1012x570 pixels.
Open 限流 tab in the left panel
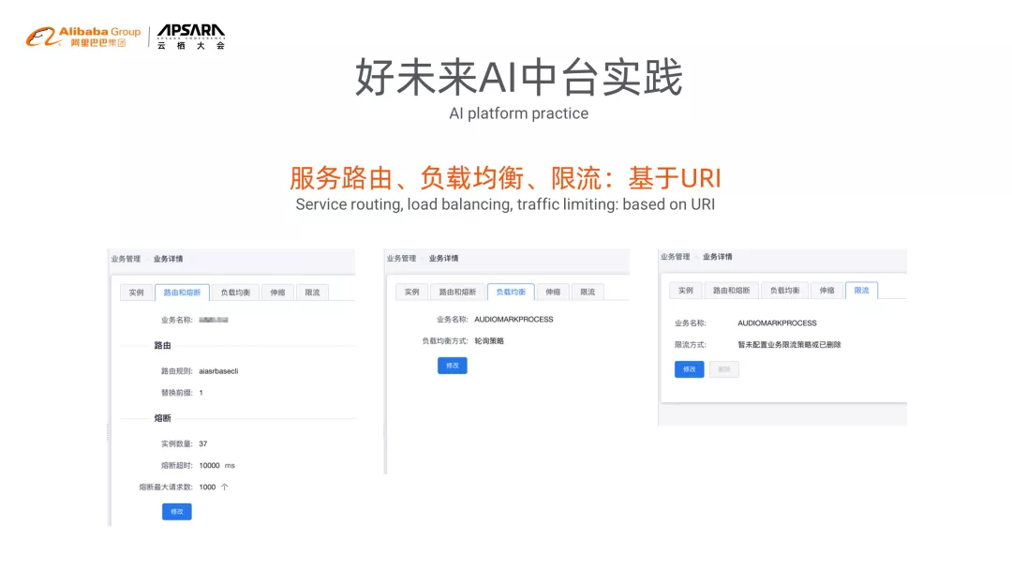[x=312, y=292]
